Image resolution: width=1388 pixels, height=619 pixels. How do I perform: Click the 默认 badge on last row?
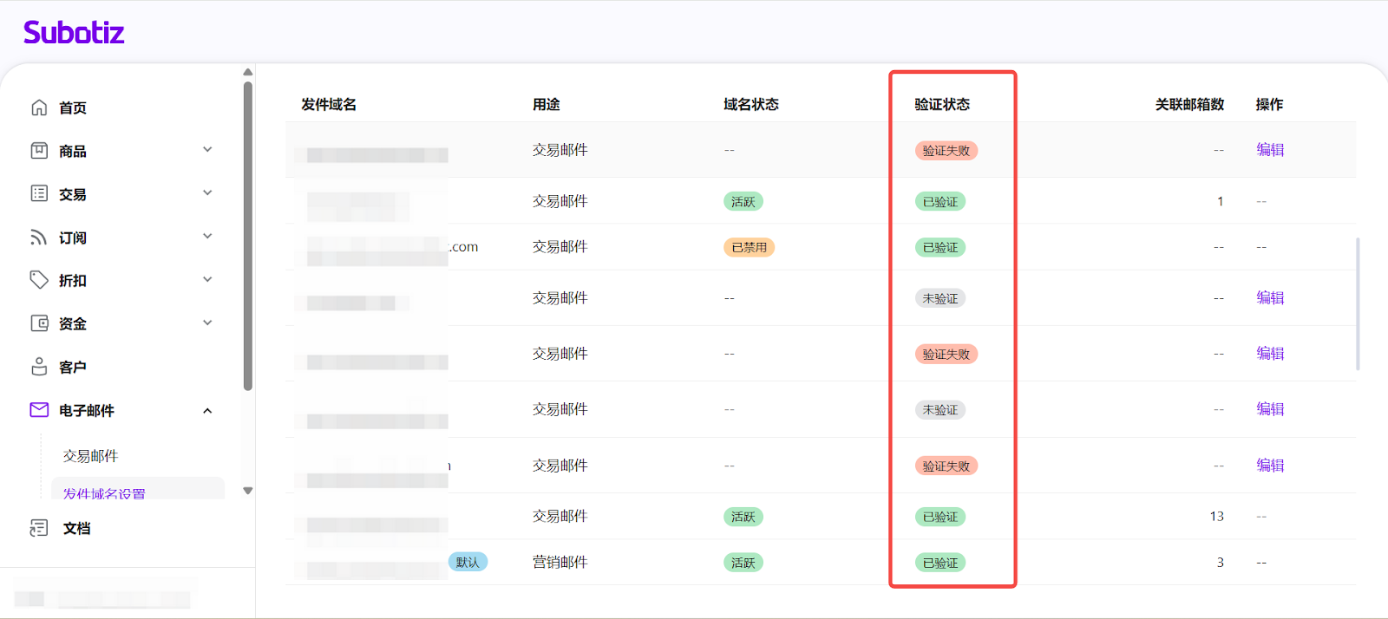468,562
